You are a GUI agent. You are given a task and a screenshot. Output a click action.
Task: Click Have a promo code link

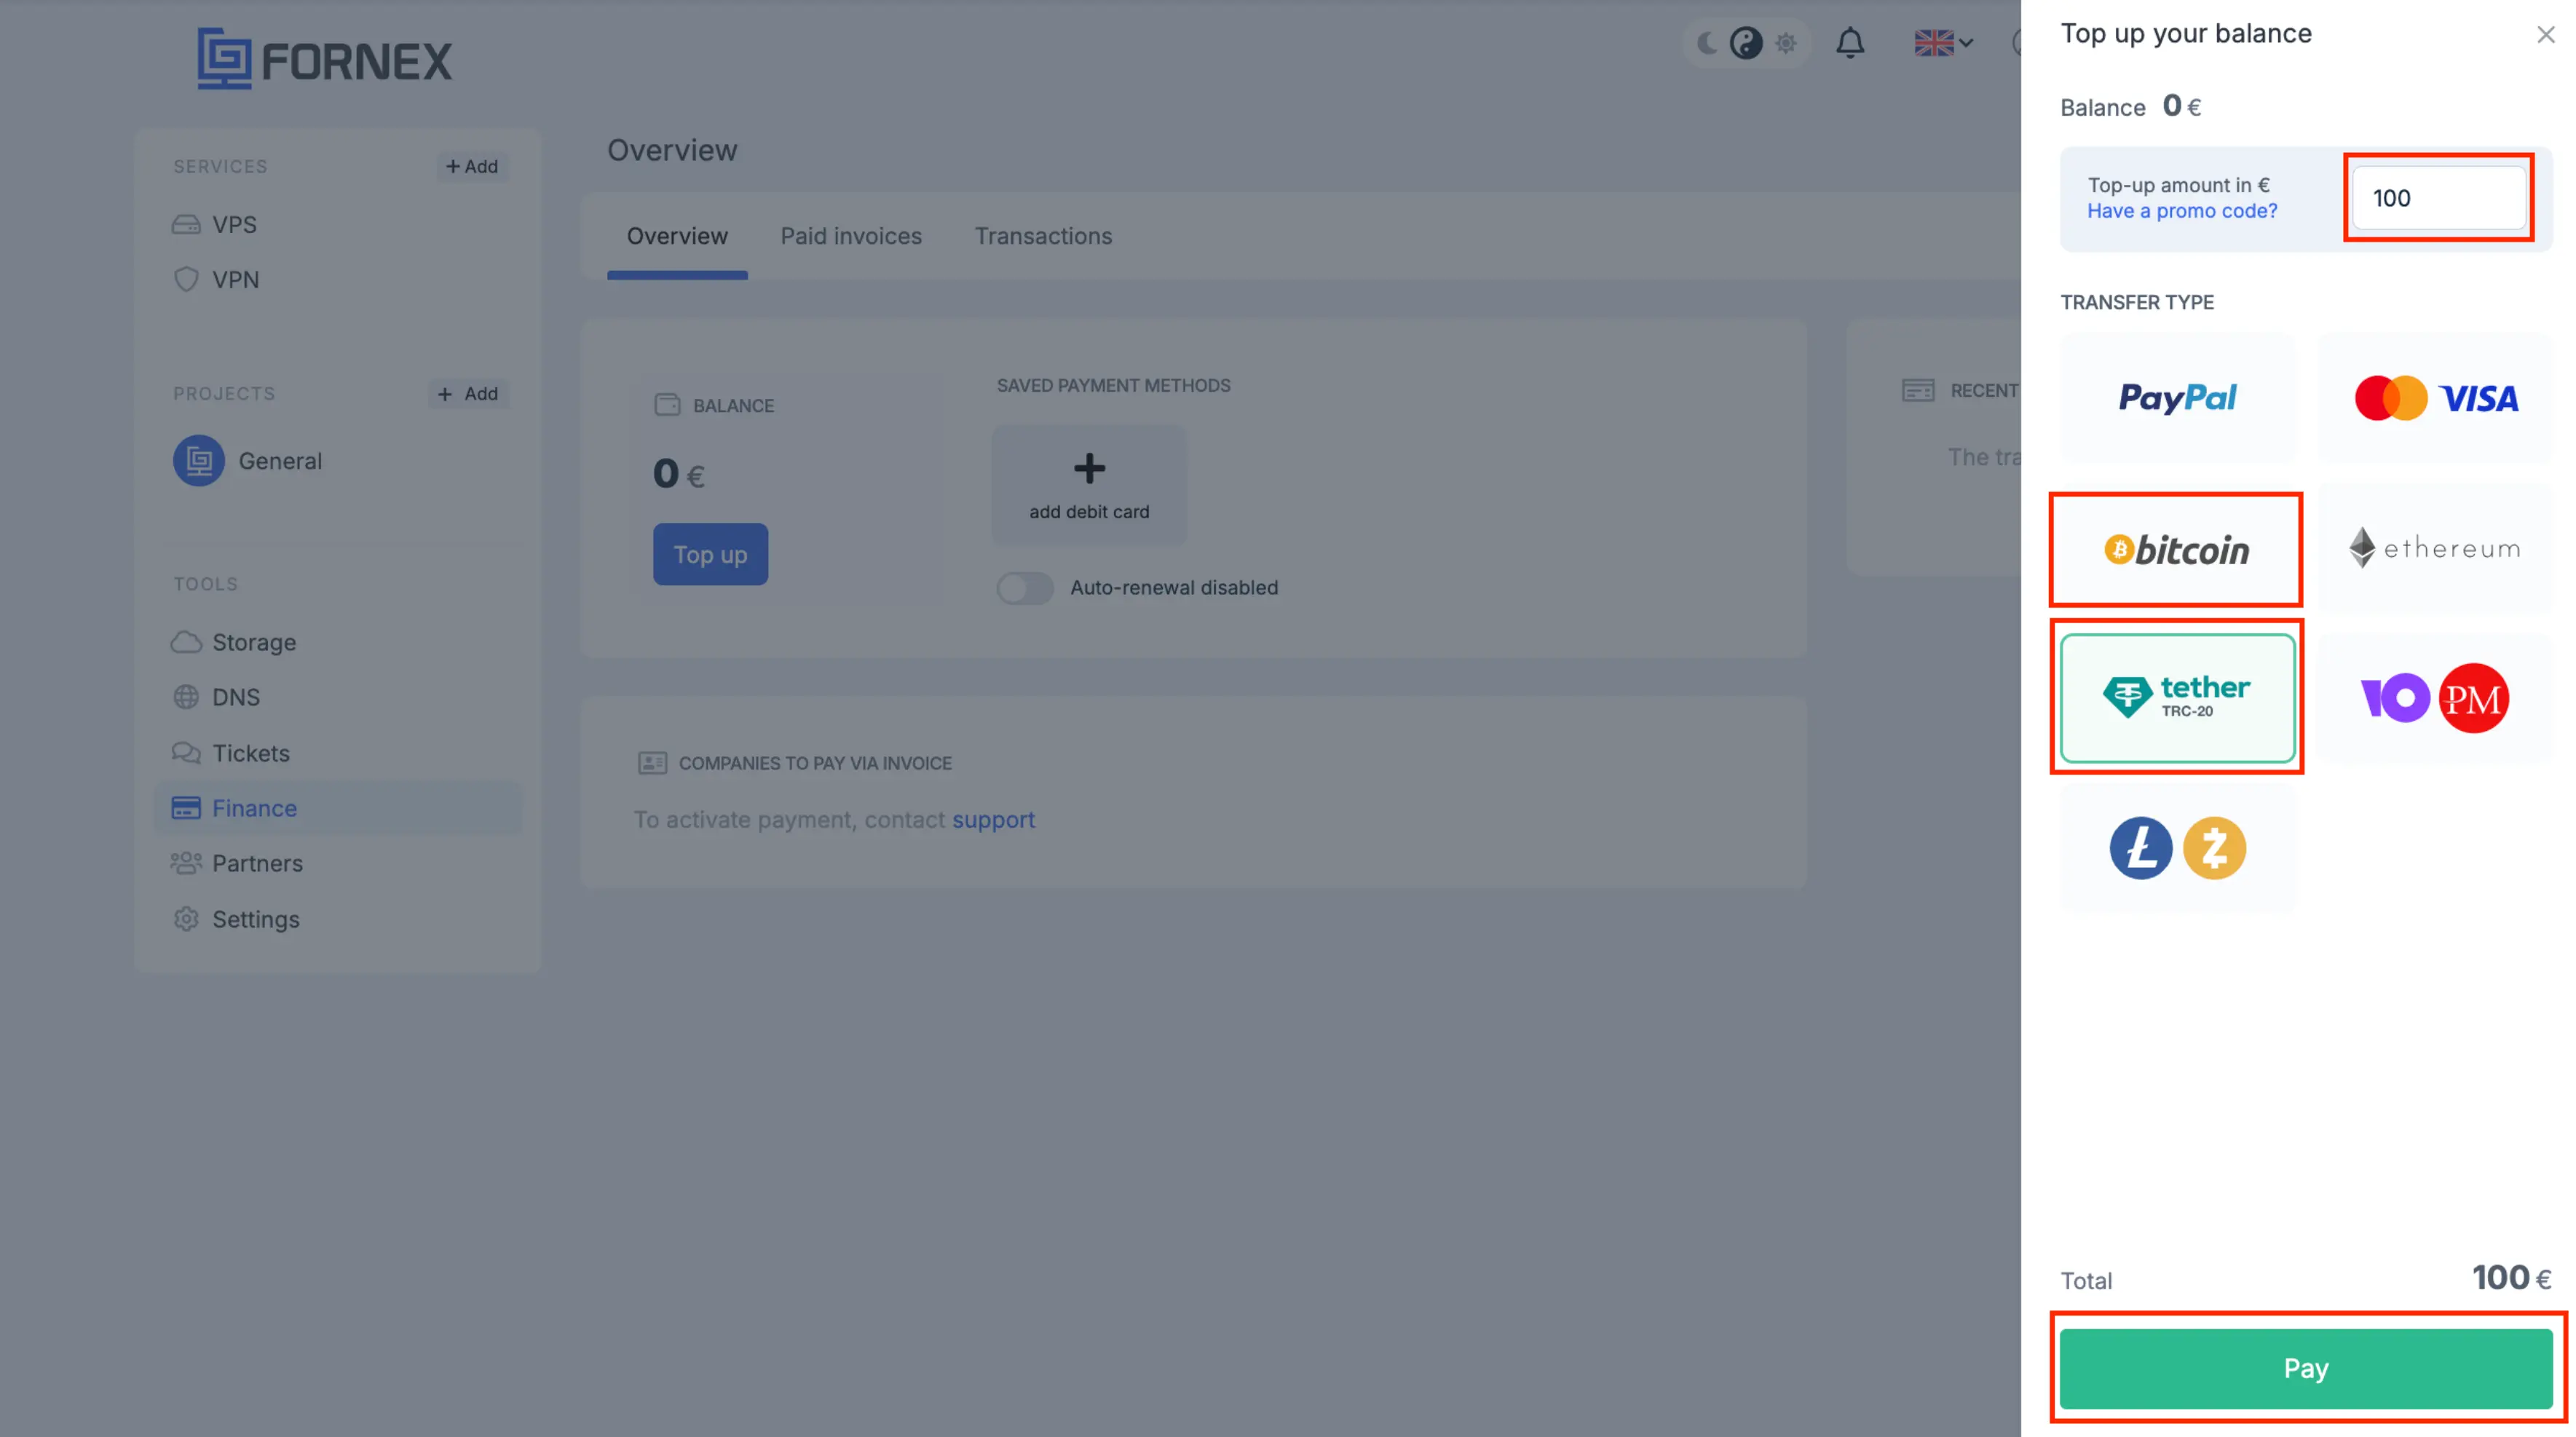(2182, 211)
